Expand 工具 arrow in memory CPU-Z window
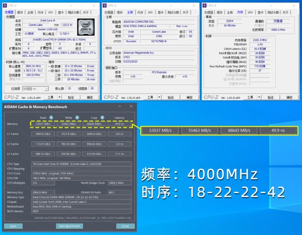Image resolution: width=302 pixels, height=235 pixels. click(x=259, y=97)
